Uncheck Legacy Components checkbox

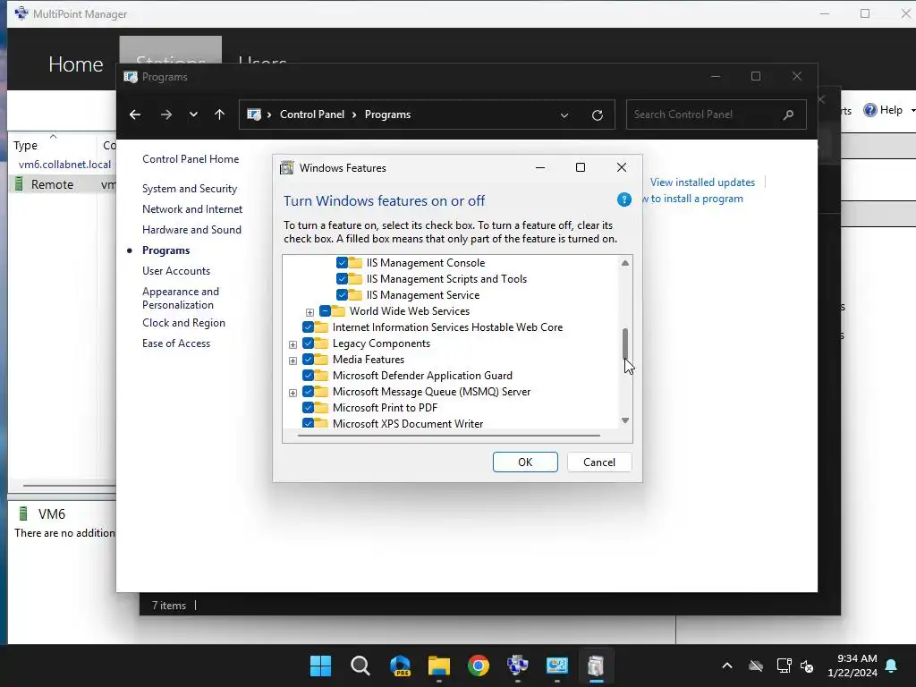(x=309, y=343)
